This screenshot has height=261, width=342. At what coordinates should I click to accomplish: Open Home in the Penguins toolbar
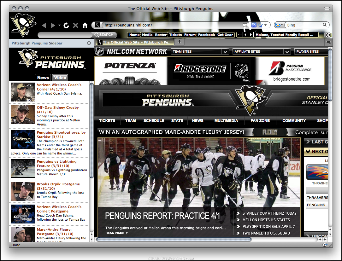coord(134,35)
